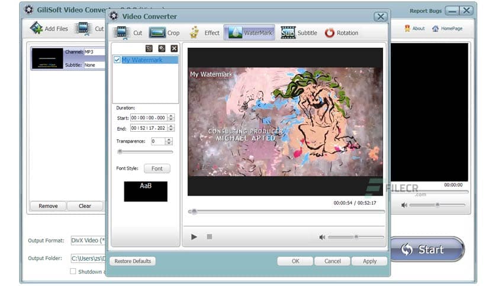Open the Cut tool in the main window toolbar
The height and width of the screenshot is (286, 495).
(x=89, y=29)
